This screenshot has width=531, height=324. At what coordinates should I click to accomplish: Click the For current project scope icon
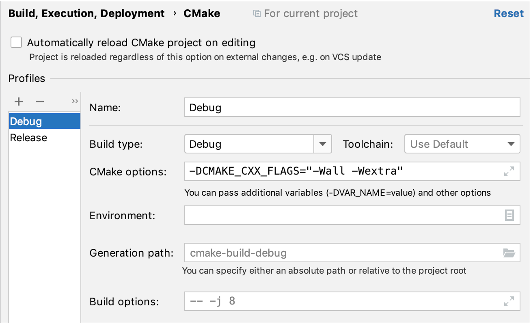coord(257,13)
